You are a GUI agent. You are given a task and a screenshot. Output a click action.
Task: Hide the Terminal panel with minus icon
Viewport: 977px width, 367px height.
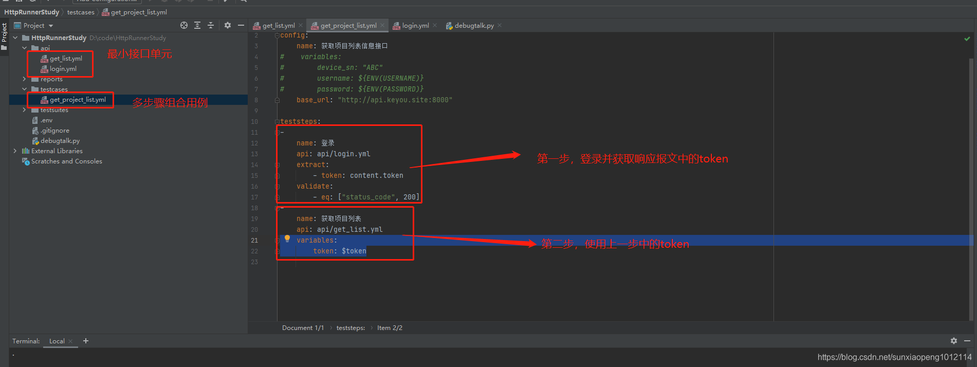[967, 341]
